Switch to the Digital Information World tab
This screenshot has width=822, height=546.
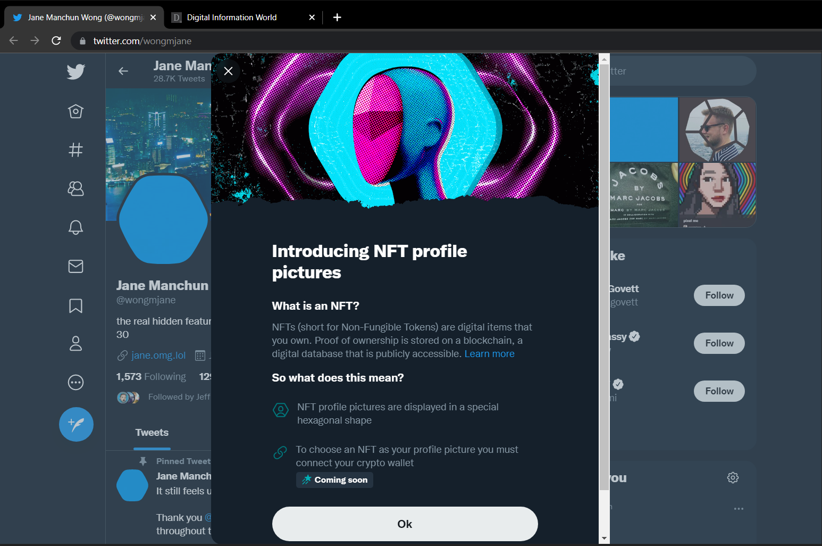244,18
